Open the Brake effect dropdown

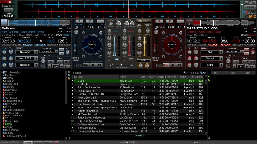click(221, 65)
